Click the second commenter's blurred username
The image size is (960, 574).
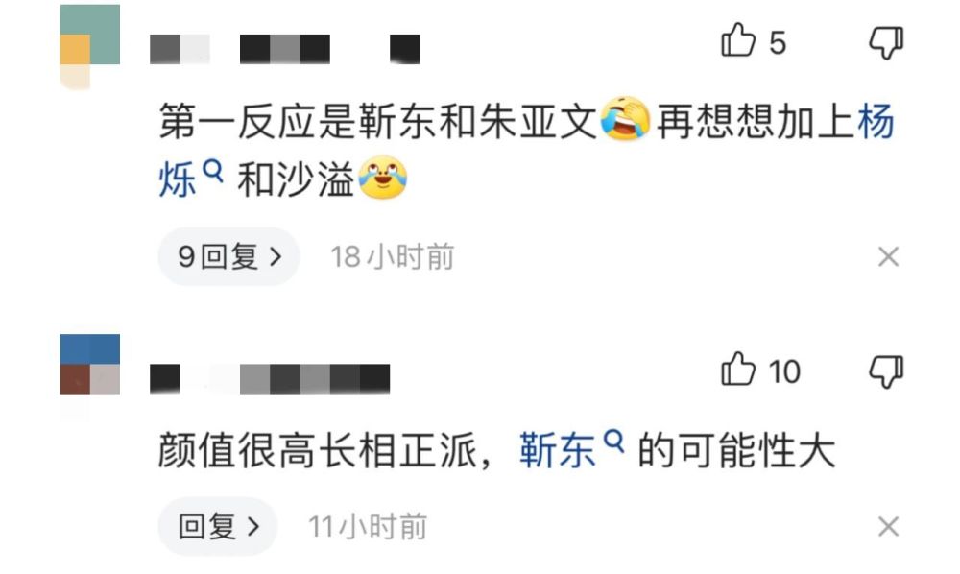270,378
